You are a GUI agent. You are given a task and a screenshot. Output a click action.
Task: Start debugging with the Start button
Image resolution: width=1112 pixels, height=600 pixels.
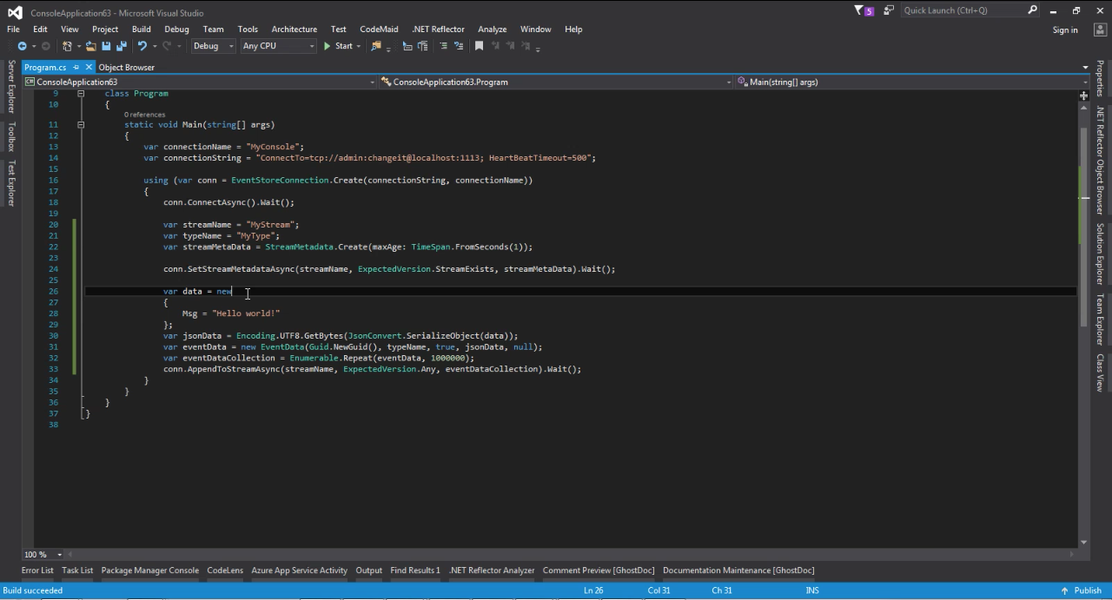tap(338, 46)
